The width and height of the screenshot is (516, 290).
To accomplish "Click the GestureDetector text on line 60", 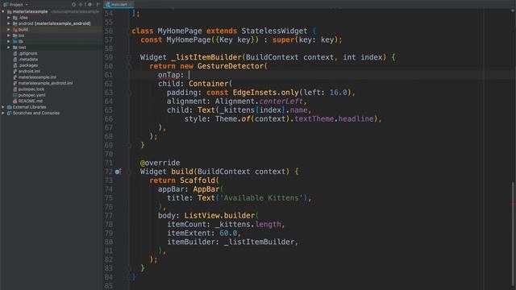I will [x=231, y=66].
